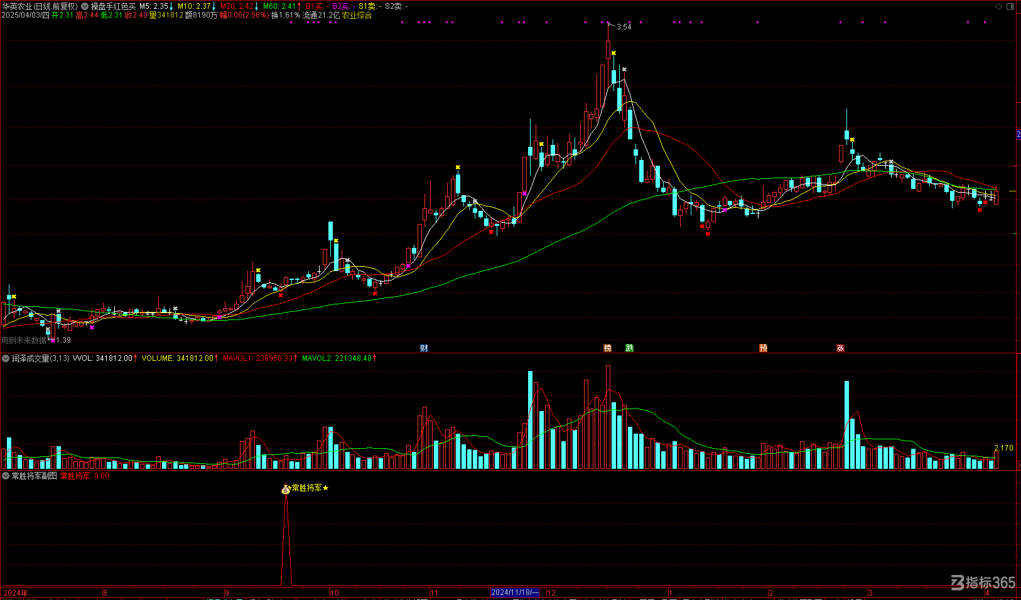1021x600 pixels.
Task: Click the 幅0.06(2.56%) change readout
Action: point(244,15)
